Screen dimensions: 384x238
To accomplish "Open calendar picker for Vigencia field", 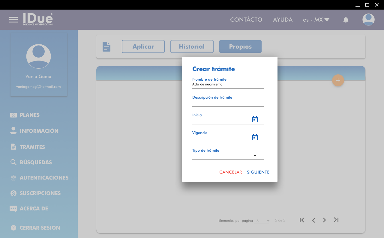I will pyautogui.click(x=255, y=138).
